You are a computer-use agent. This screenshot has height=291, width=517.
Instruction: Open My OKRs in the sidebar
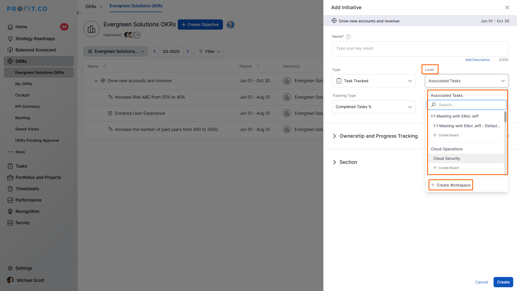23,84
